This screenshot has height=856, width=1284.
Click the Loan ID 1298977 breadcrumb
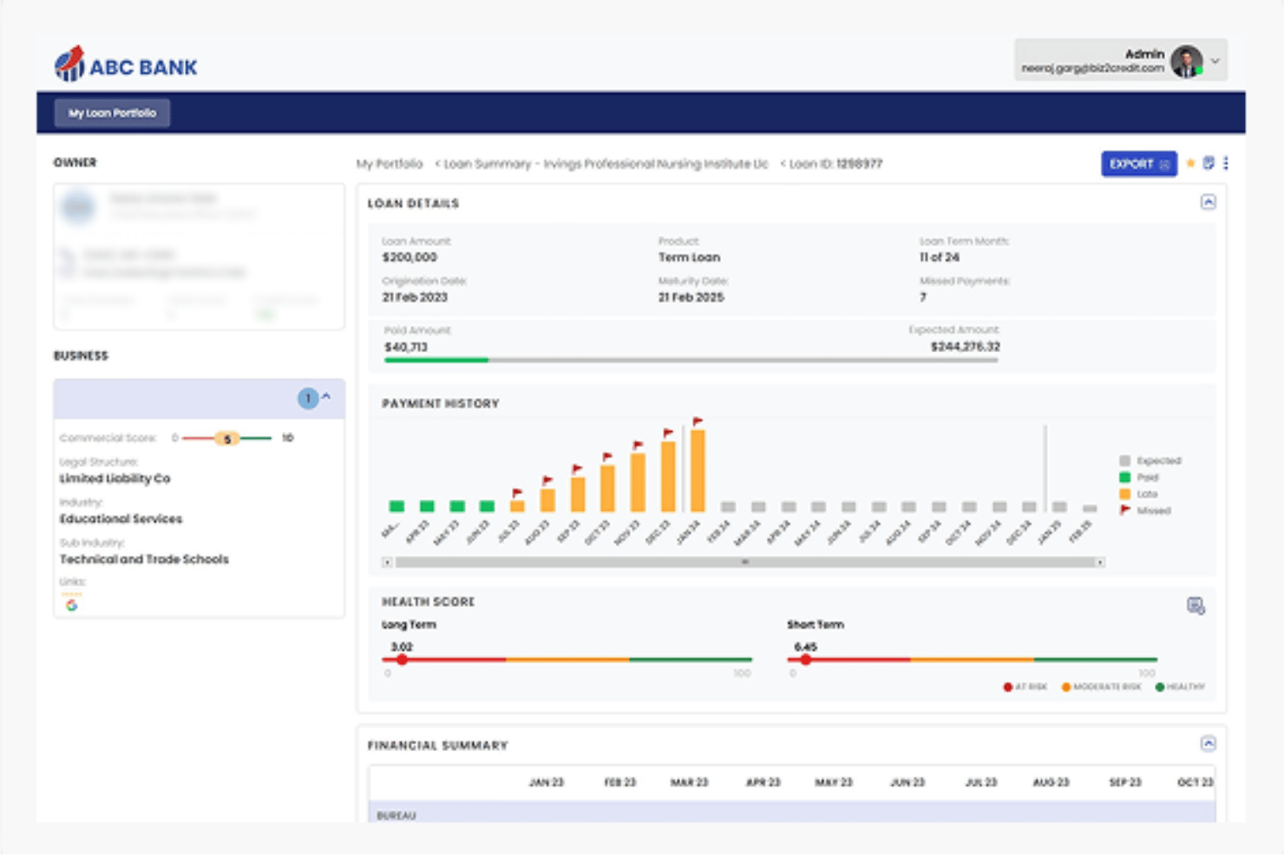click(x=835, y=164)
